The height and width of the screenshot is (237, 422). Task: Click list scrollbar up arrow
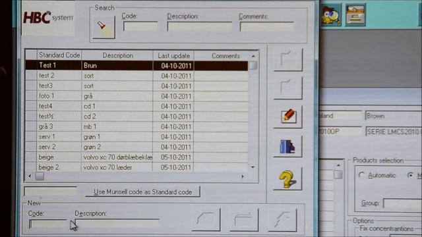point(253,56)
